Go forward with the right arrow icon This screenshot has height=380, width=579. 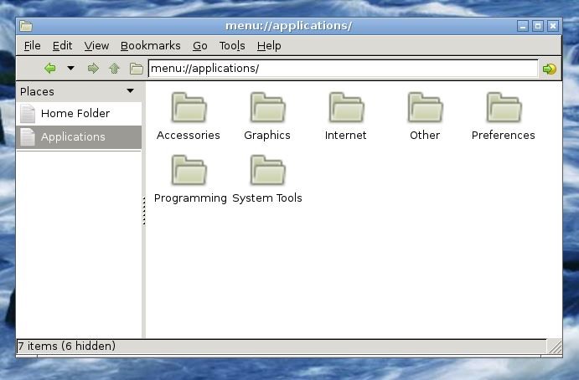click(x=93, y=69)
